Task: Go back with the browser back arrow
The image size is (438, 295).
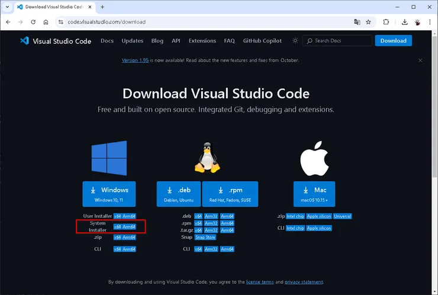Action: pyautogui.click(x=8, y=22)
